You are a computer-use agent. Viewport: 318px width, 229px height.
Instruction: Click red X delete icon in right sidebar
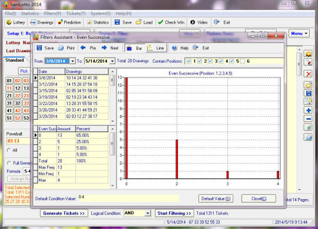[x=308, y=74]
